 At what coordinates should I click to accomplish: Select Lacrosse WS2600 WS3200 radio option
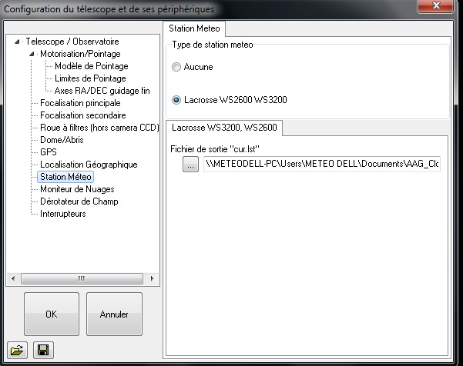177,100
